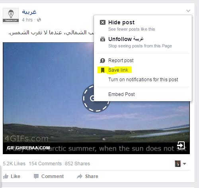
Task: Click the thumbs-up Like icon
Action: (6, 176)
